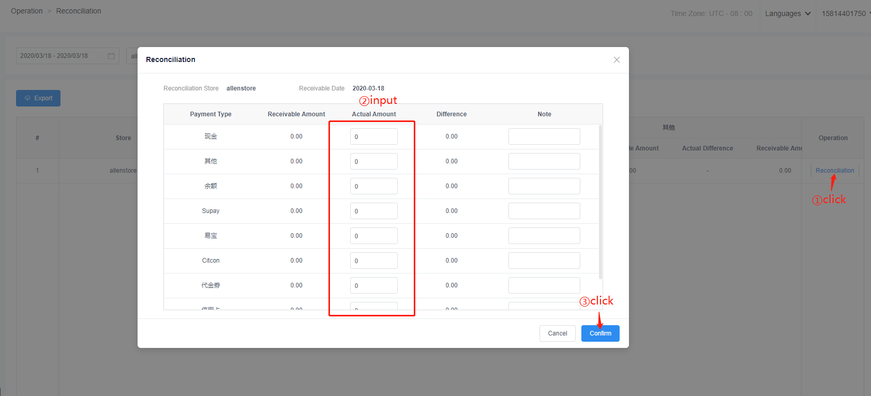Focus the Actual Amount field for 现金
The height and width of the screenshot is (396, 871).
coord(373,136)
